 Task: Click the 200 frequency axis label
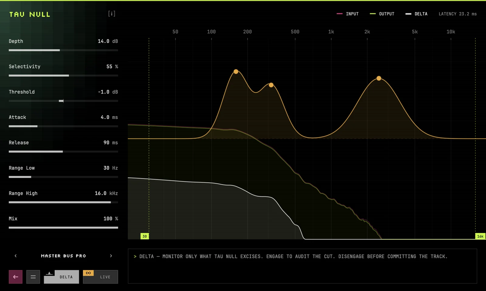[x=248, y=32]
